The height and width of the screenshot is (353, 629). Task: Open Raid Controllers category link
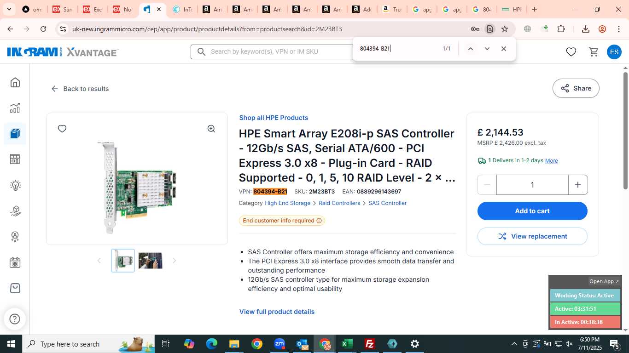click(339, 203)
